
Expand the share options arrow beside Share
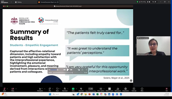coord(76,89)
